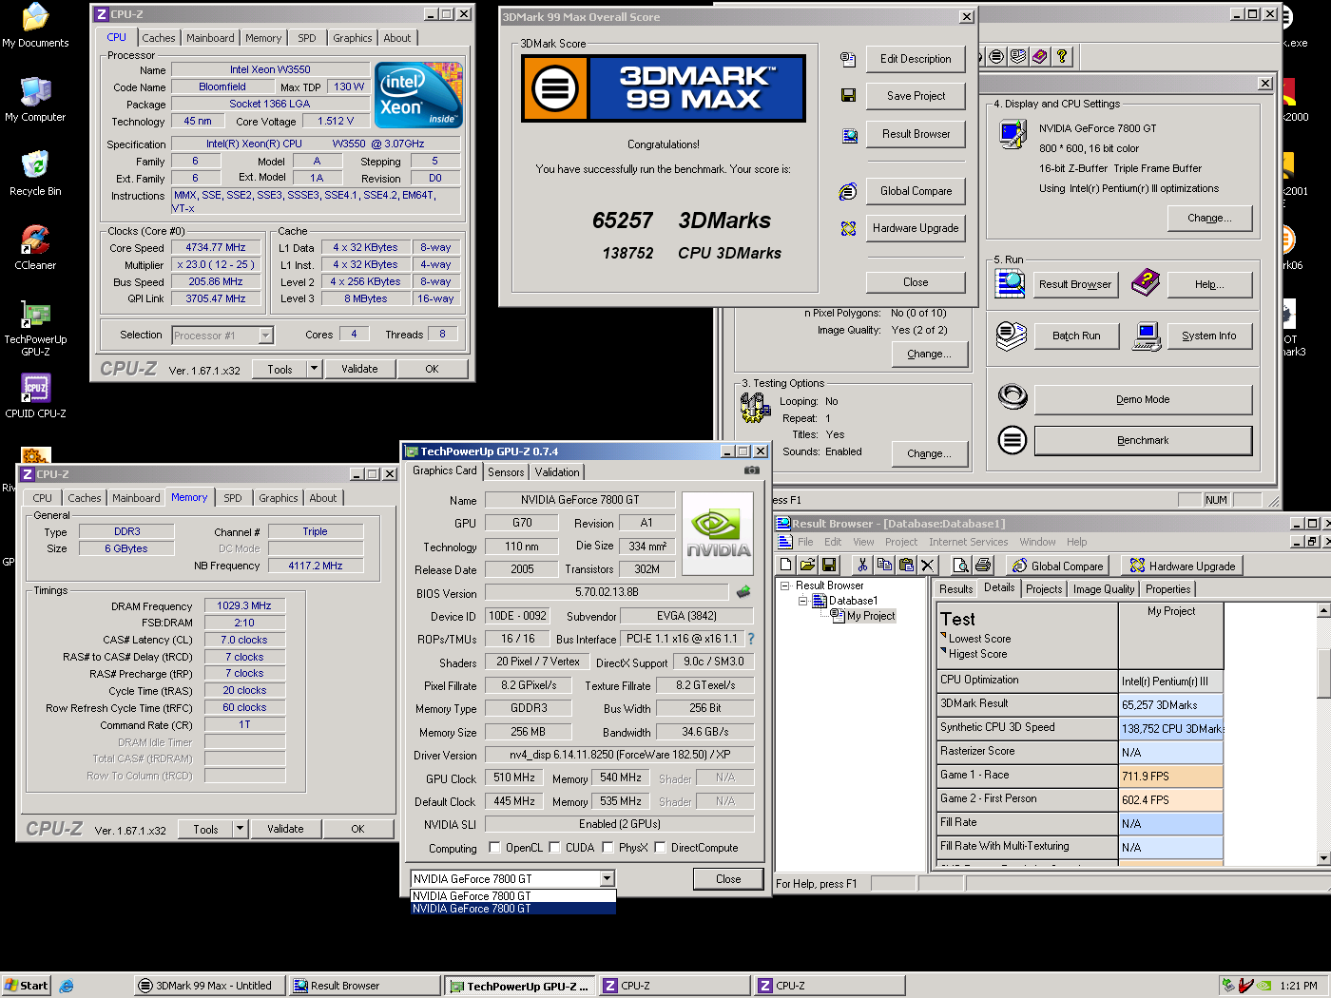Switch to Caches tab in CPU-Z processor window
This screenshot has height=998, width=1331.
pyautogui.click(x=159, y=38)
